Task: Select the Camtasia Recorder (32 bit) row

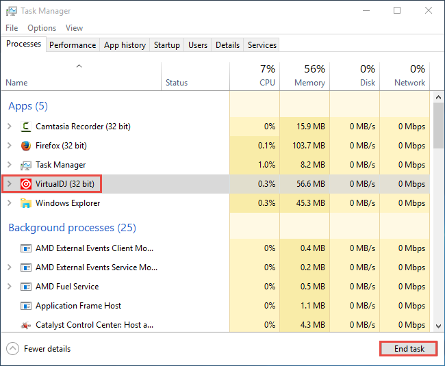Action: pyautogui.click(x=216, y=127)
